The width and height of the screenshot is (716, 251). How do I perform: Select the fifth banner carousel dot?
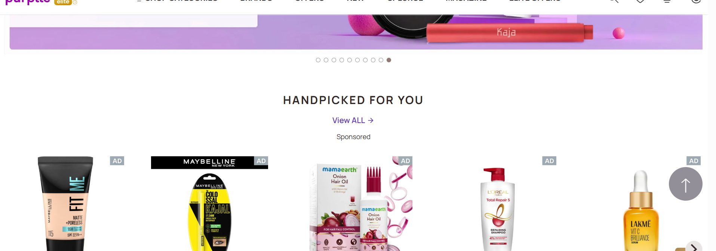click(350, 60)
